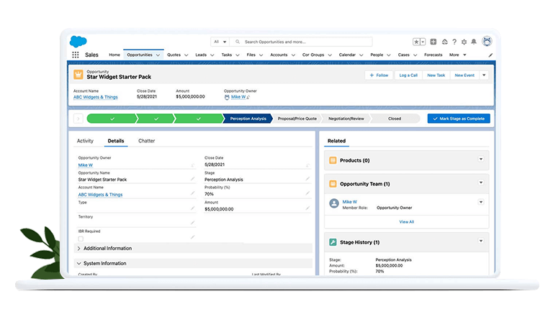Click Mark Stage as Complete button

point(459,119)
